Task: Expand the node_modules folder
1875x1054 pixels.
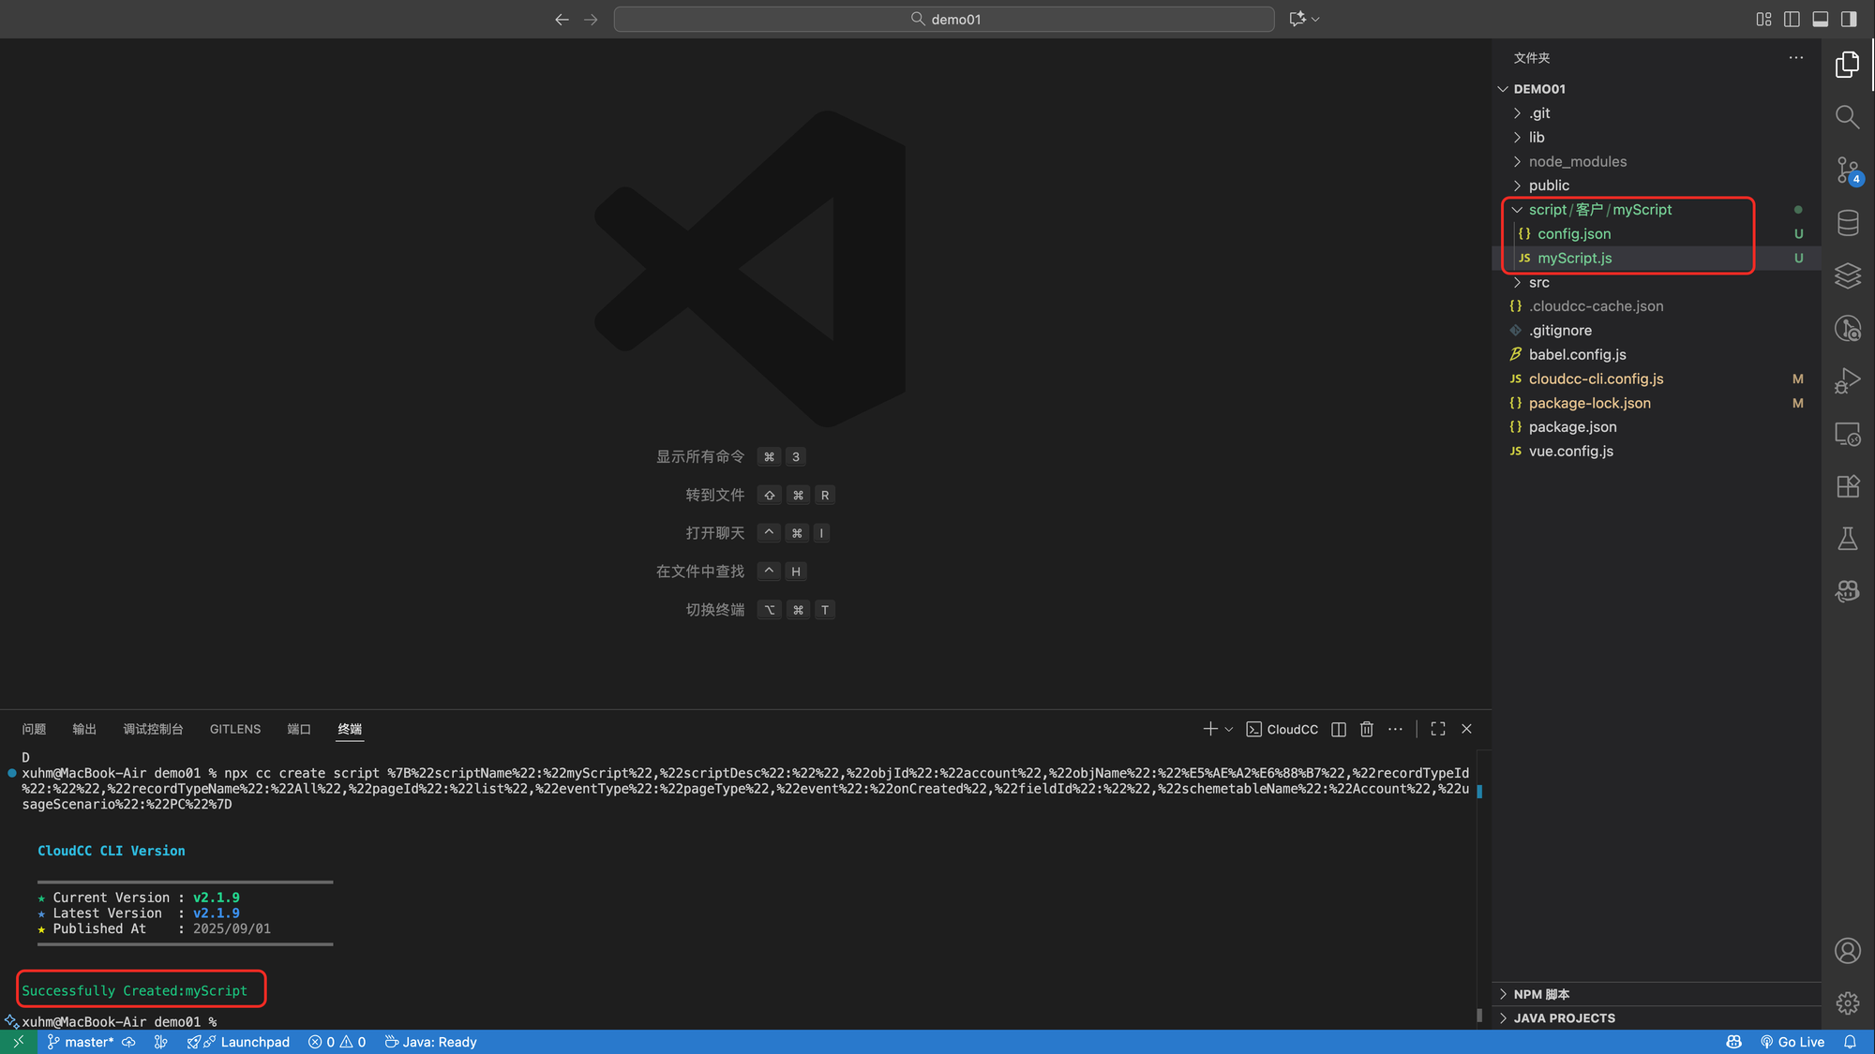Action: coord(1578,161)
